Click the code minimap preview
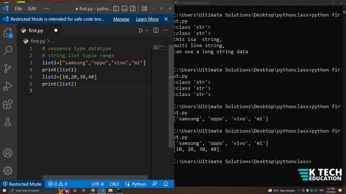 point(161,47)
